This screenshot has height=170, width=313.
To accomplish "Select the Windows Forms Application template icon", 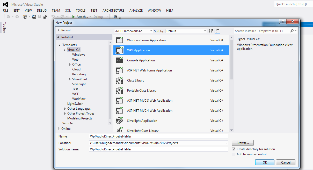I will click(120, 40).
